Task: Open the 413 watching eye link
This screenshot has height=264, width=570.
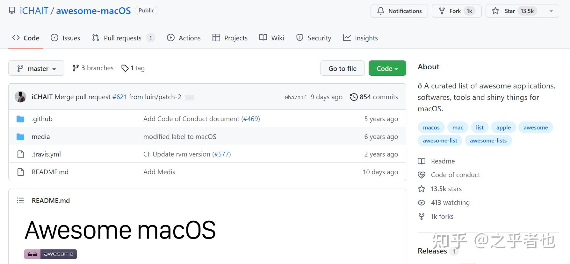Action: coord(422,203)
